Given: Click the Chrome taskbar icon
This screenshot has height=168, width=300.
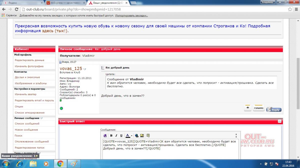Looking at the screenshot, I should click(x=60, y=164).
